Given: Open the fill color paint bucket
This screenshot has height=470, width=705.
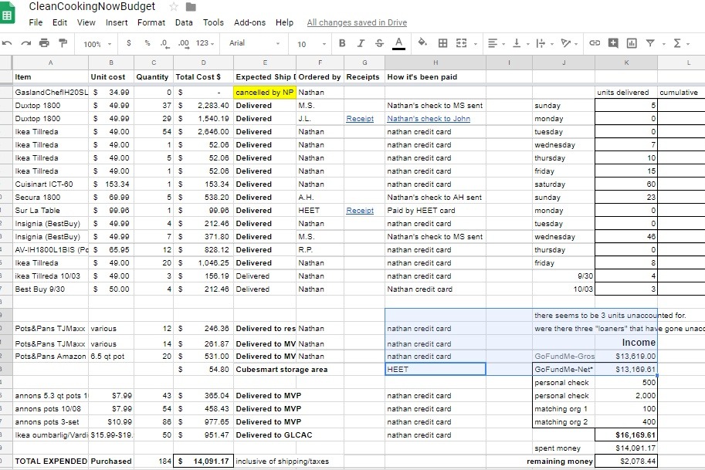Looking at the screenshot, I should [422, 42].
